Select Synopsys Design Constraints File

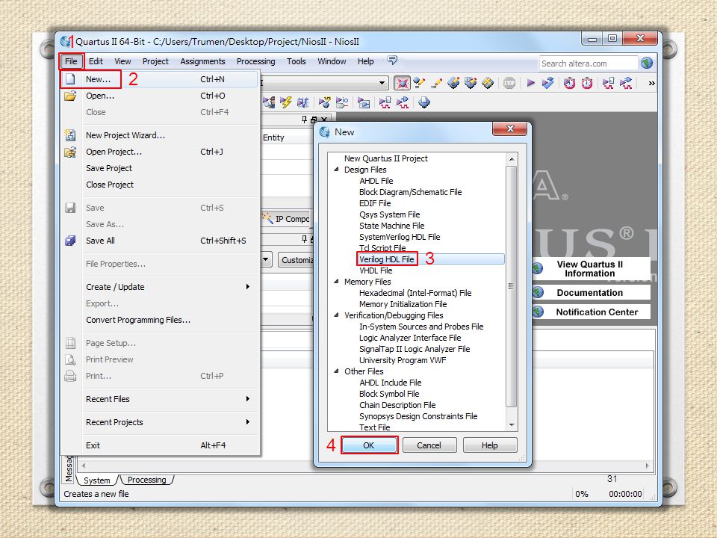(x=418, y=416)
